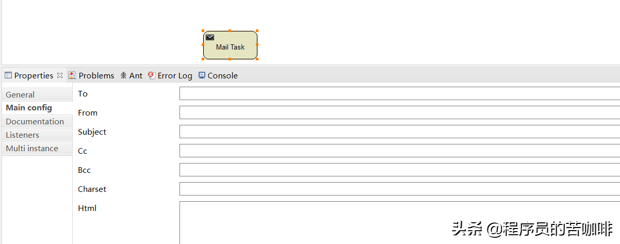Screen dimensions: 620x244
Task: Close the Properties view tab
Action: coord(60,75)
